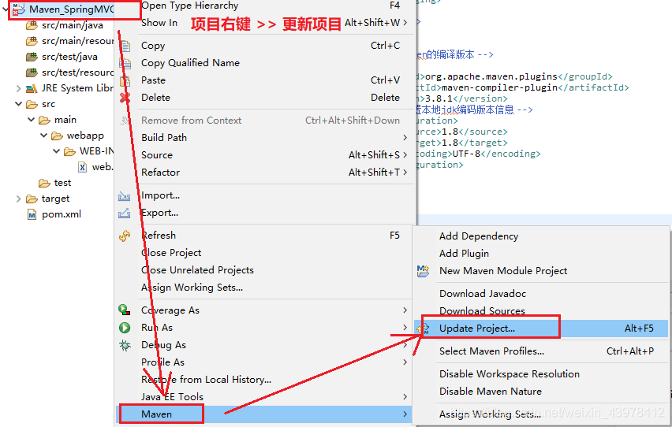Open the Show In submenu arrow

coord(405,22)
